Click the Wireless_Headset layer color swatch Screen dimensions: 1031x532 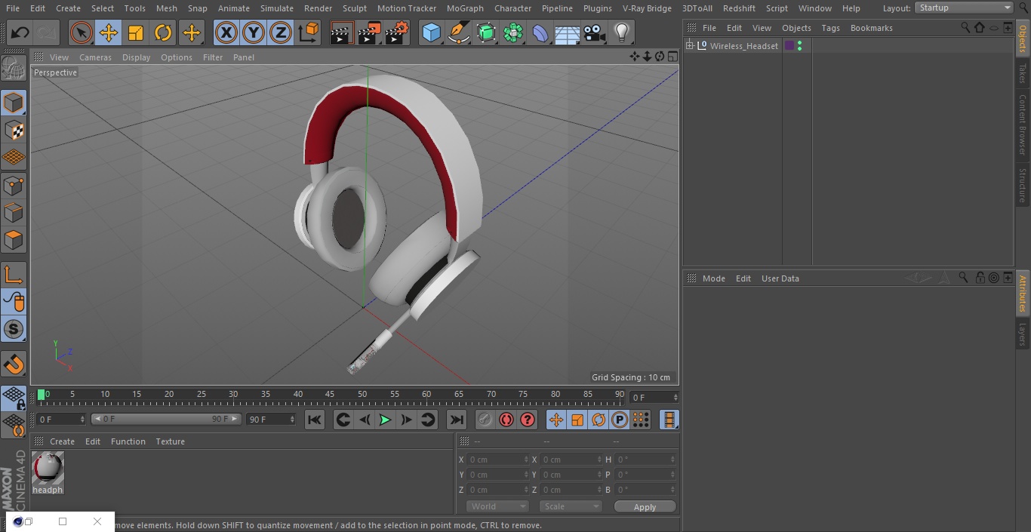789,46
